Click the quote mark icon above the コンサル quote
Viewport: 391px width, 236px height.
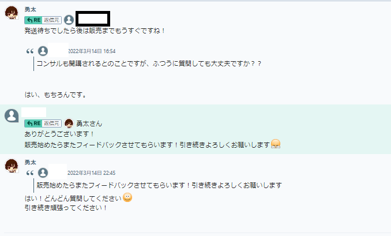pos(30,51)
